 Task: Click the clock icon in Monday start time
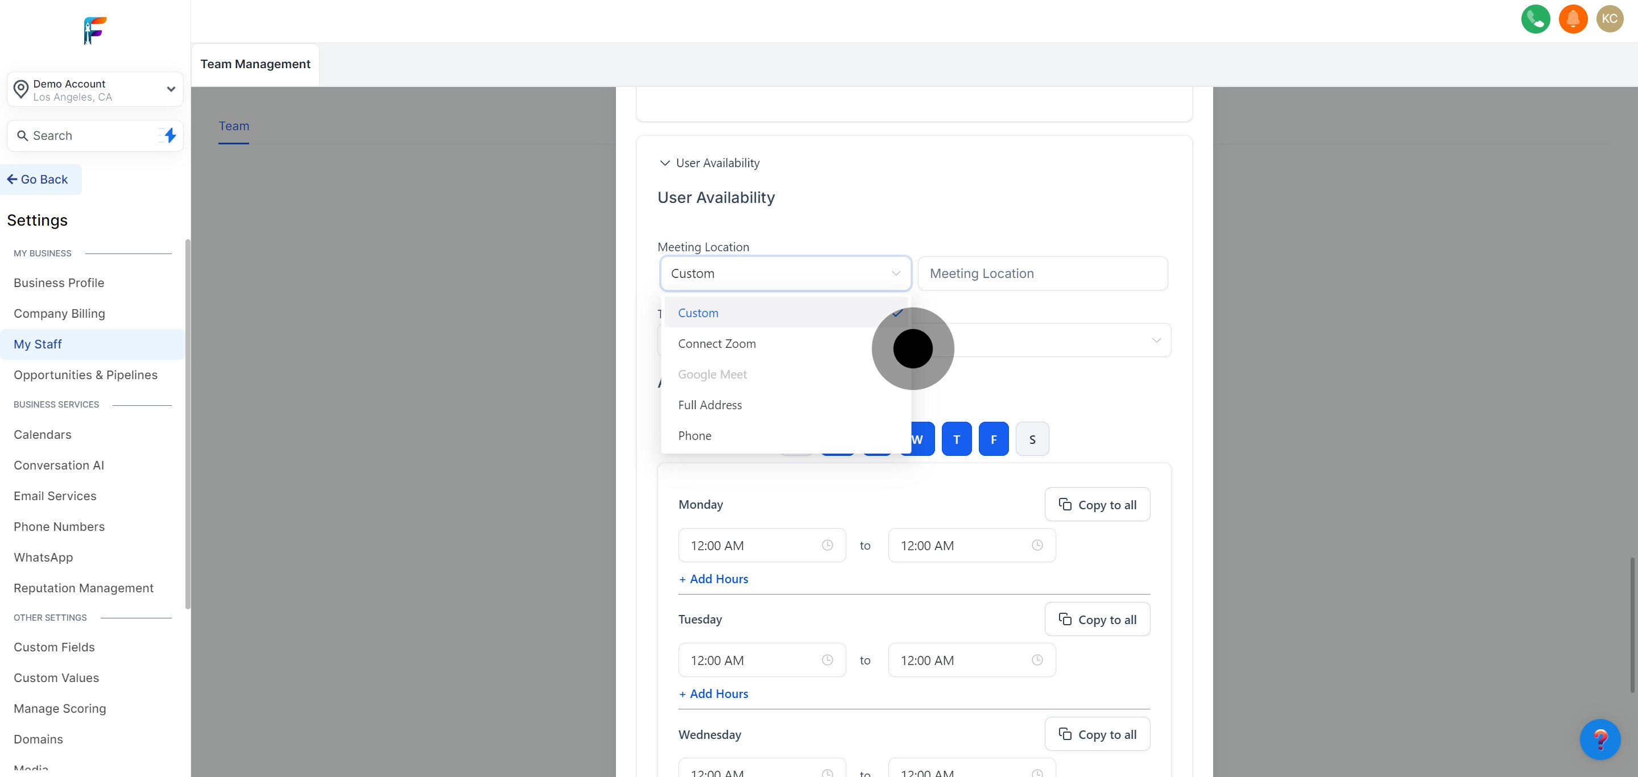click(826, 545)
